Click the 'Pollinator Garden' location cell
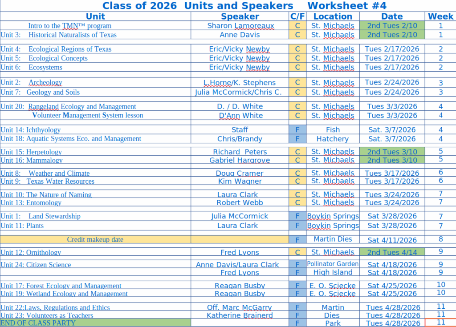Viewport: 456px width, 327px height. 333,264
